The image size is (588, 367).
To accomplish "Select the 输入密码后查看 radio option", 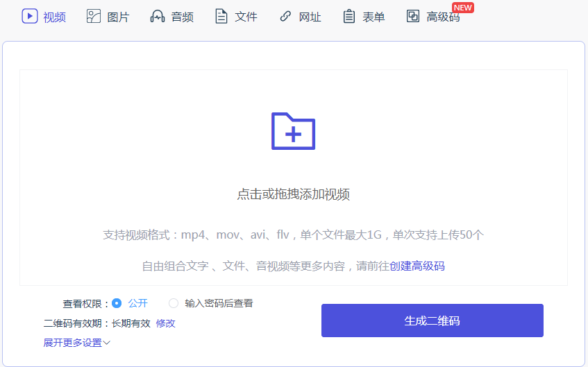I will pyautogui.click(x=174, y=303).
